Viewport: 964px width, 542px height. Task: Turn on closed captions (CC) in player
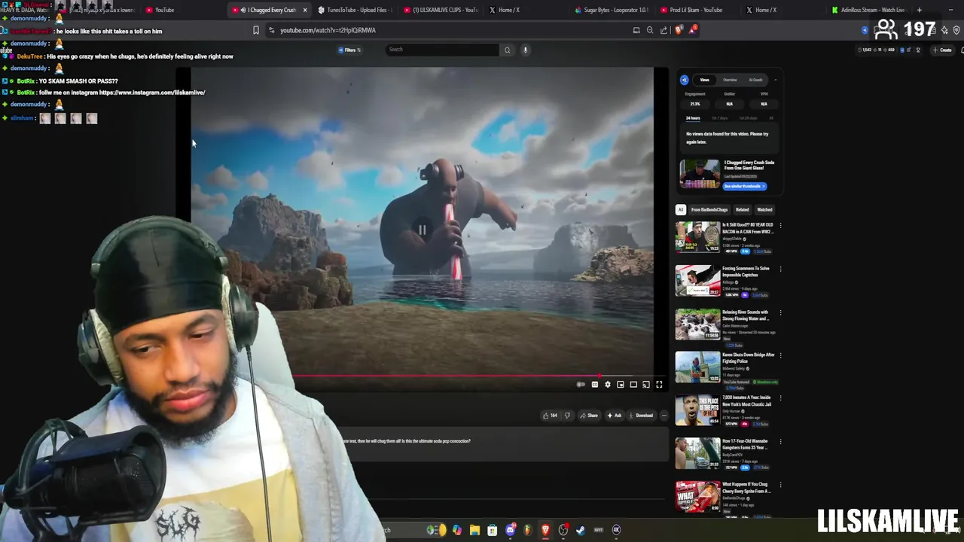click(595, 385)
